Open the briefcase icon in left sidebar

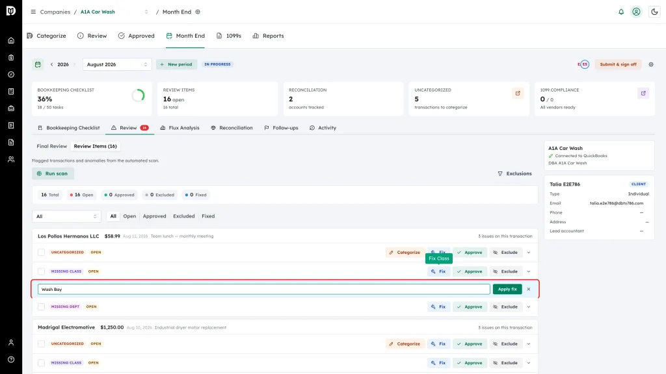coord(11,108)
